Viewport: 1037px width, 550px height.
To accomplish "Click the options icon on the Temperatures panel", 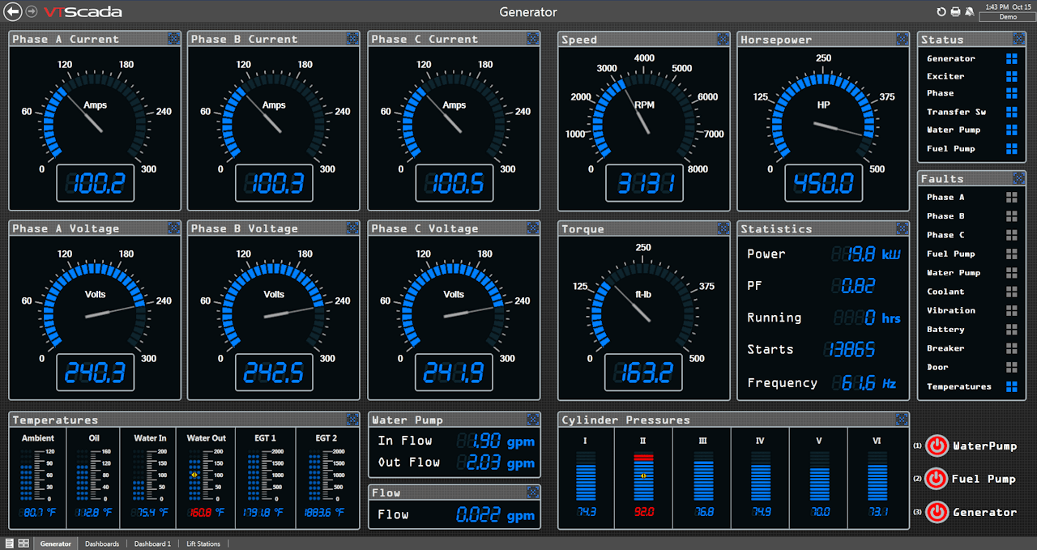I will pyautogui.click(x=352, y=419).
